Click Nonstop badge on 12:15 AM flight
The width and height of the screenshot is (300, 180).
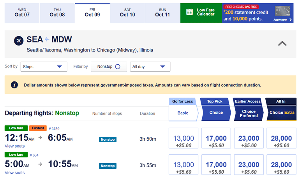tap(108, 139)
